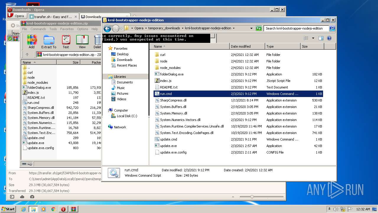Click the Test archive icon in WinRAR

coord(66,42)
